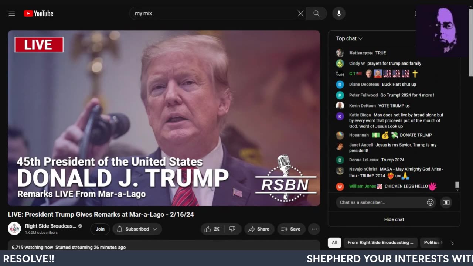This screenshot has width=473, height=266.
Task: Select the All filter chip
Action: [x=334, y=243]
